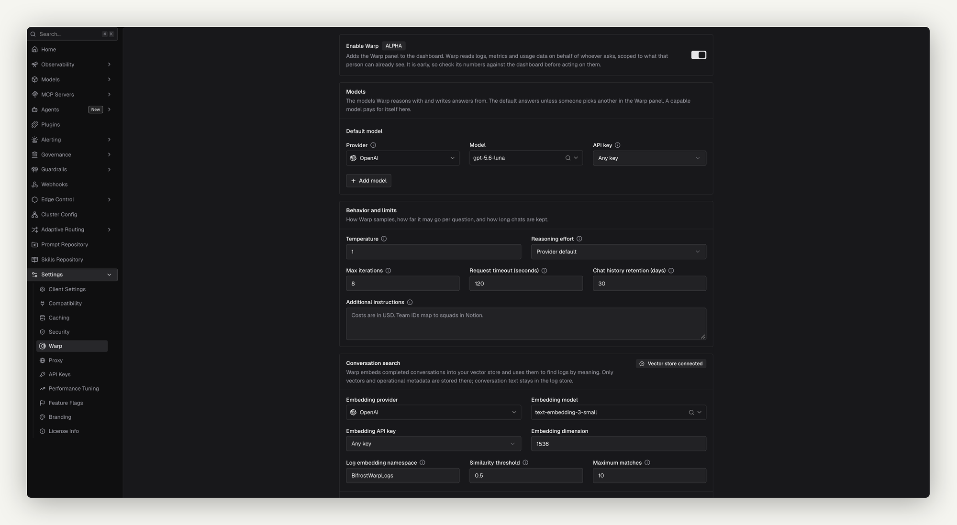
Task: Click the Temperature input field
Action: tap(433, 252)
